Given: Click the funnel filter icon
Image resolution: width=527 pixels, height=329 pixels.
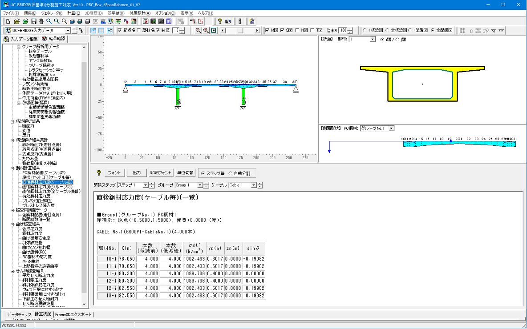Looking at the screenshot, I should pos(493,31).
